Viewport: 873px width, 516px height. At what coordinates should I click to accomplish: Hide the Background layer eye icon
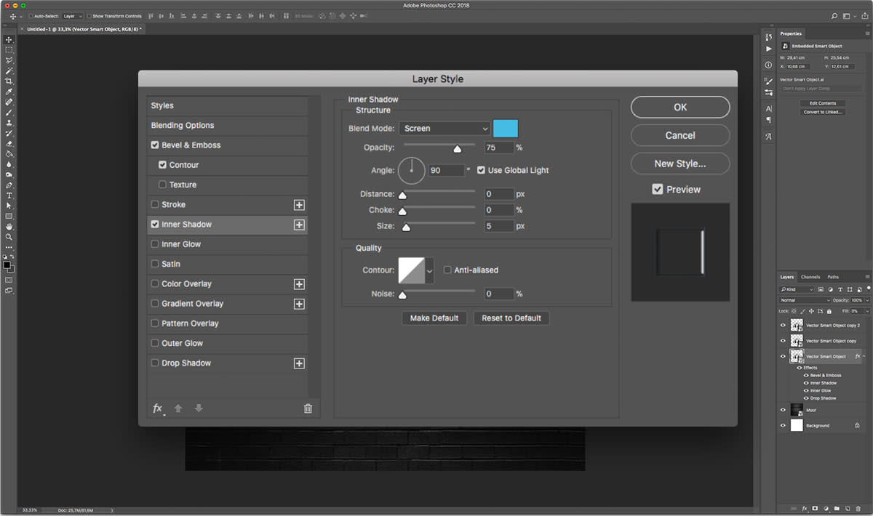click(783, 425)
